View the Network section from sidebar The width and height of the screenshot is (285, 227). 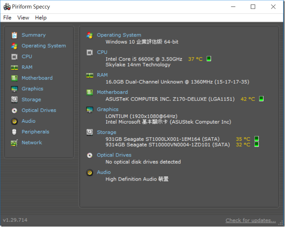(32, 143)
